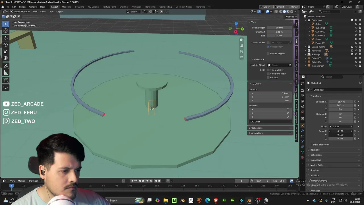
Task: Expand the Subibaja collection tree
Action: click(305, 54)
